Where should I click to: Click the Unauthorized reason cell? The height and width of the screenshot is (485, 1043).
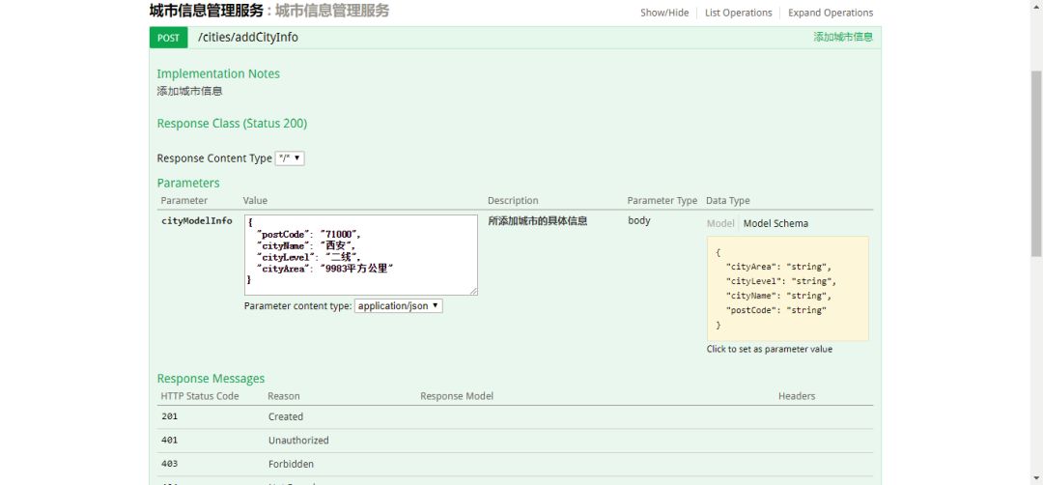point(298,441)
